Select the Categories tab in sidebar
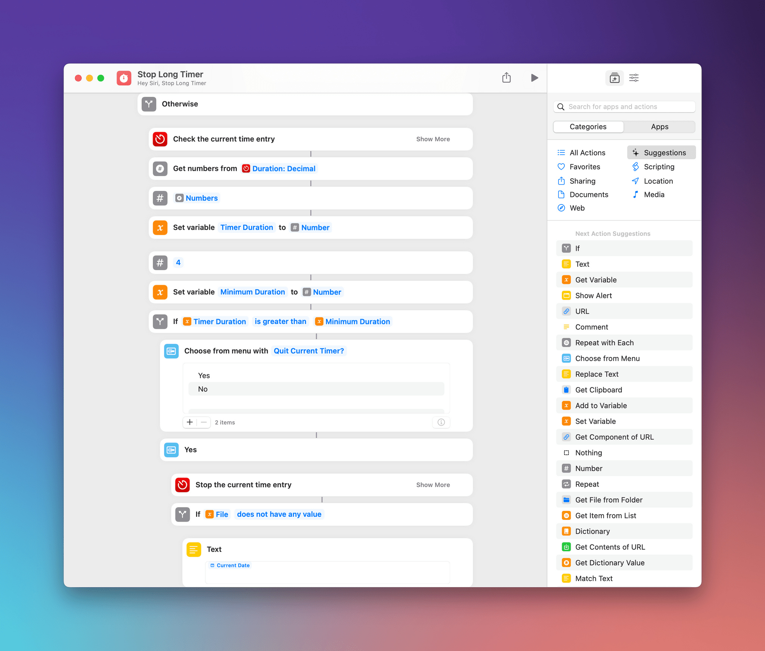Image resolution: width=765 pixels, height=651 pixels. point(588,127)
